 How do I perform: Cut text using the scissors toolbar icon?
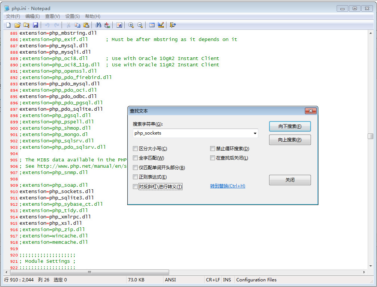(69, 25)
